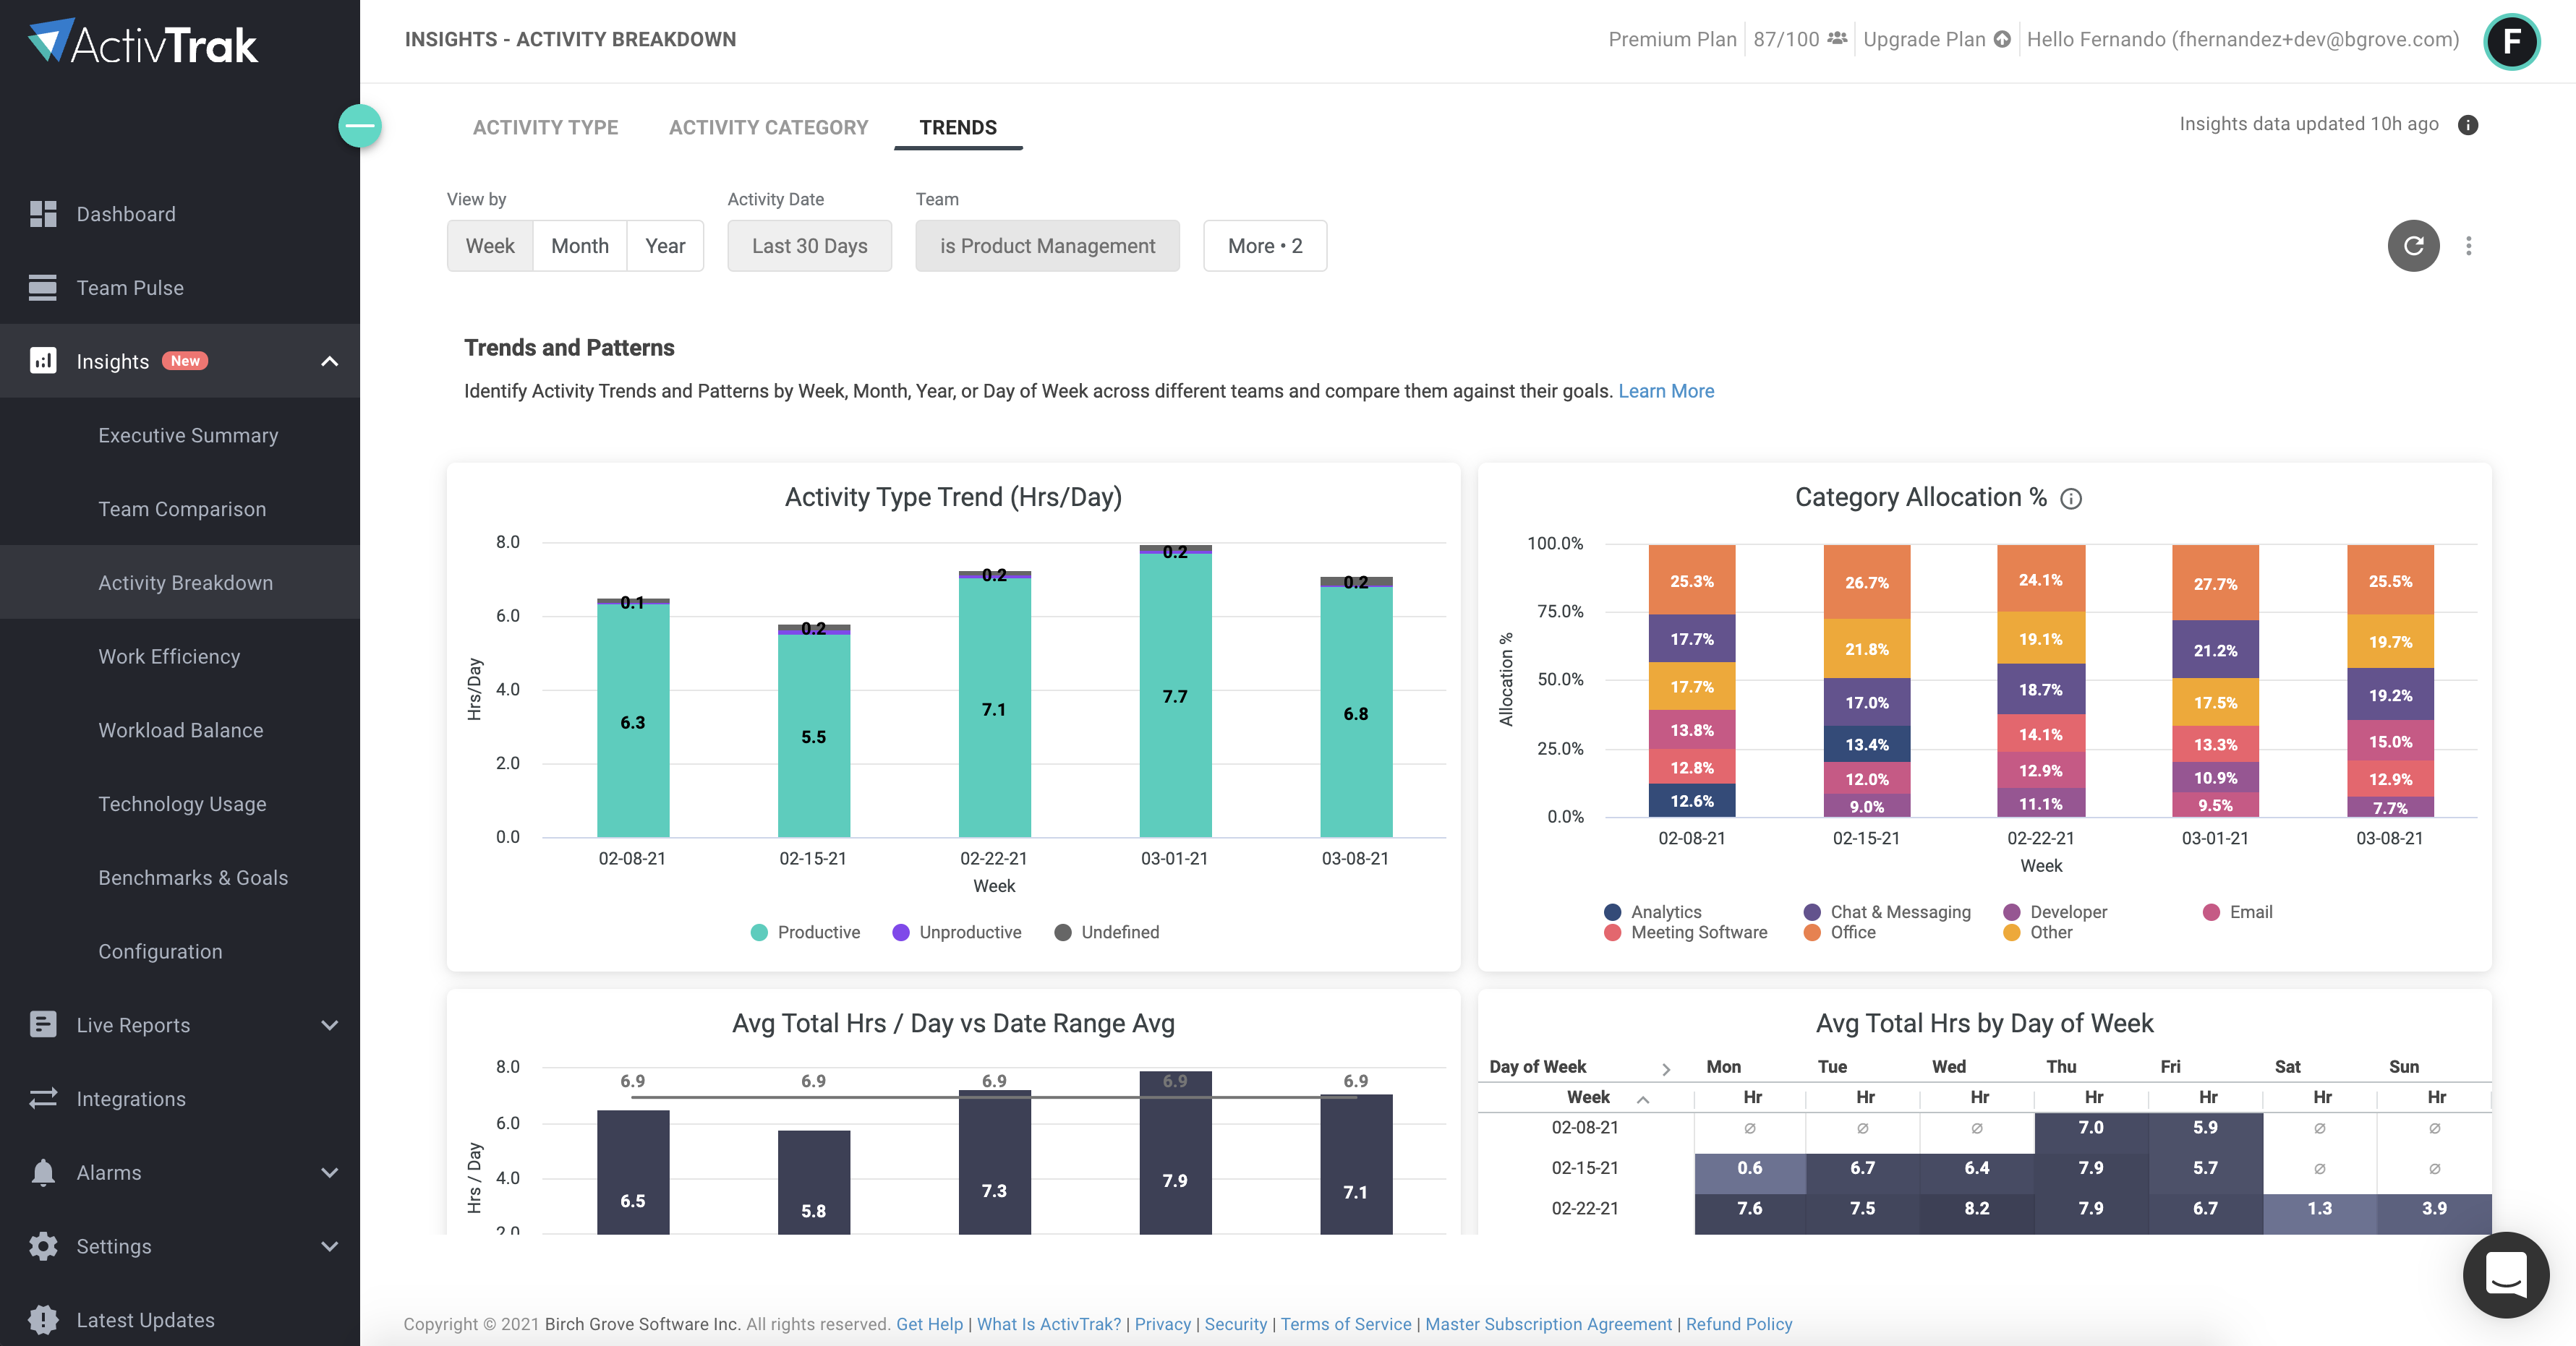The height and width of the screenshot is (1346, 2576).
Task: Click the Integrations arrows icon
Action: (43, 1098)
